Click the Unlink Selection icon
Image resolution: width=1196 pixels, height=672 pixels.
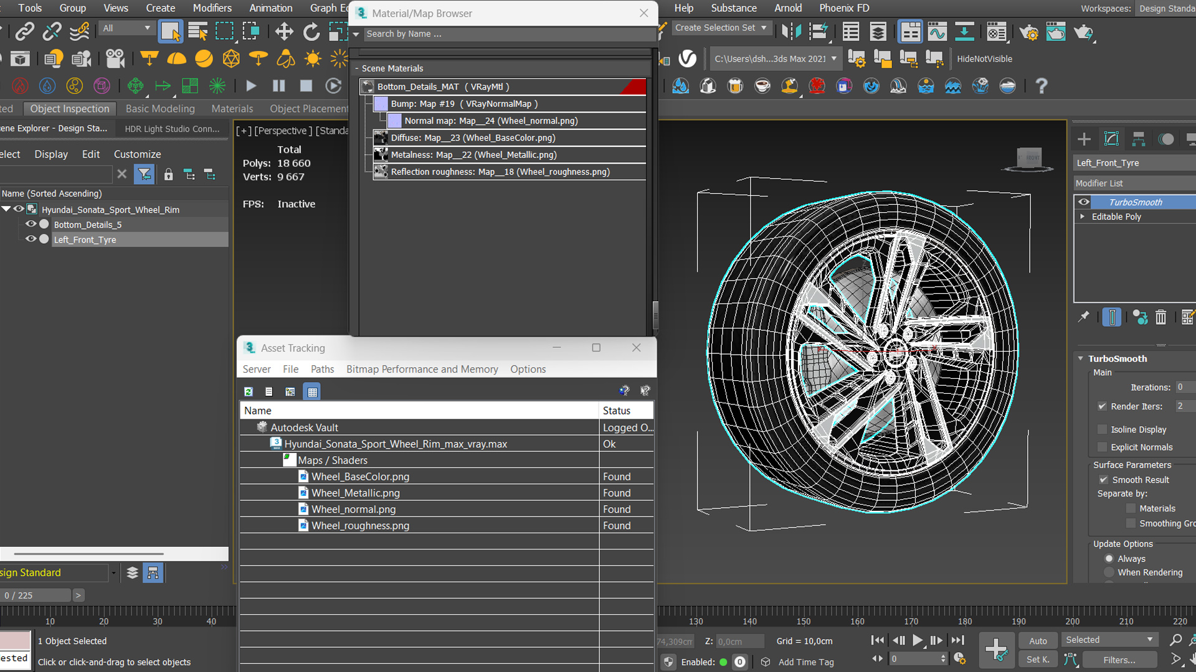point(52,31)
